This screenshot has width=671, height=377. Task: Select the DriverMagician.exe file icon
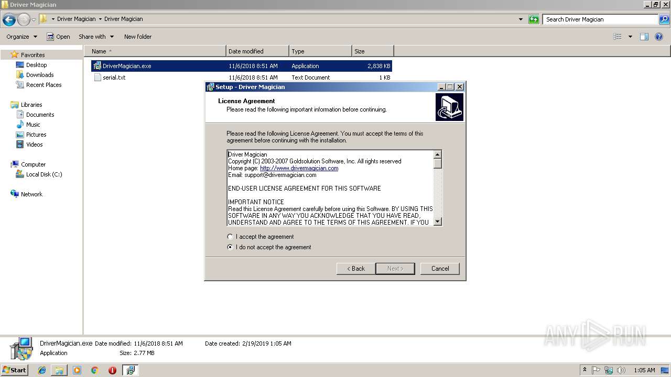coord(97,66)
